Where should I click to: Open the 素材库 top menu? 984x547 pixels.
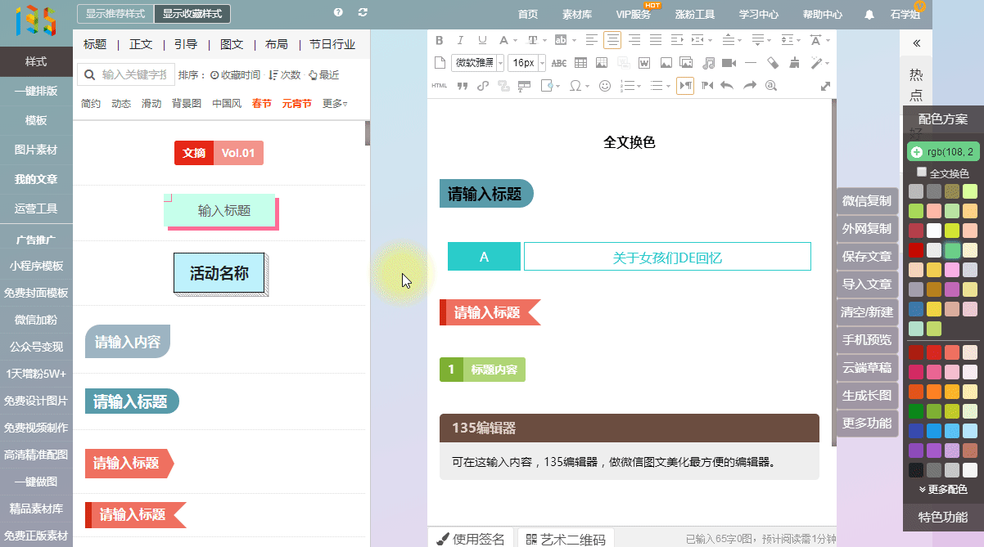577,15
